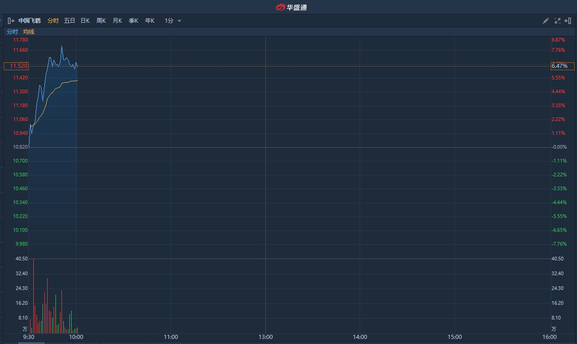Click the 40.50 left volume axis label

22,259
